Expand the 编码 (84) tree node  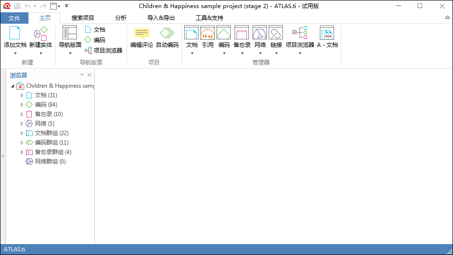(x=22, y=105)
